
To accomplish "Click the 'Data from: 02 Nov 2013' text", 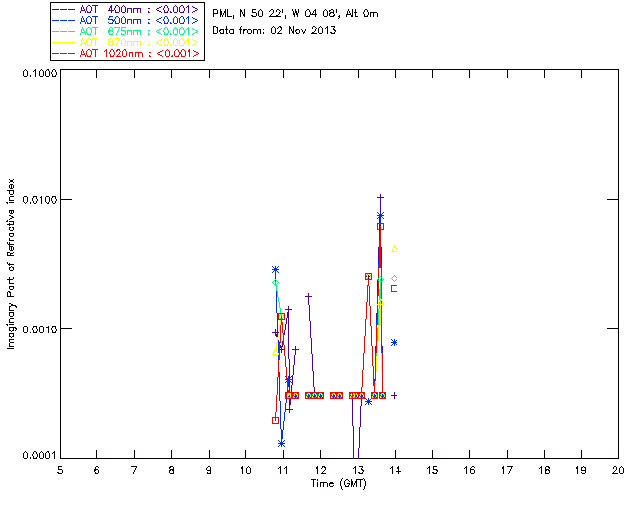I will pos(274,30).
